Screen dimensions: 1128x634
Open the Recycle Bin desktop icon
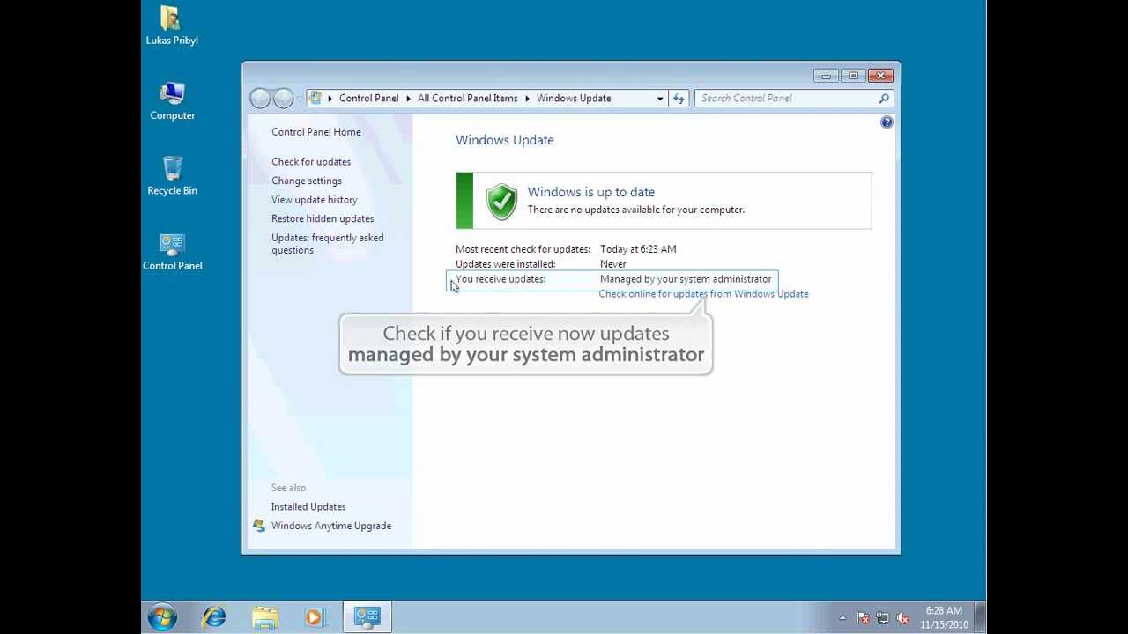[x=172, y=176]
